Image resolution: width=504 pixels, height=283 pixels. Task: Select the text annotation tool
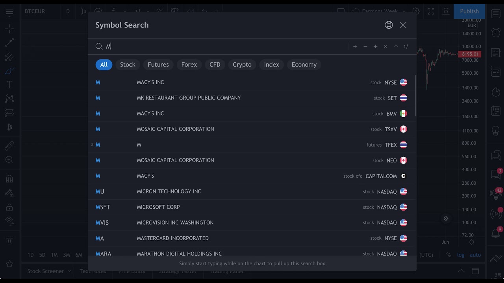(9, 85)
